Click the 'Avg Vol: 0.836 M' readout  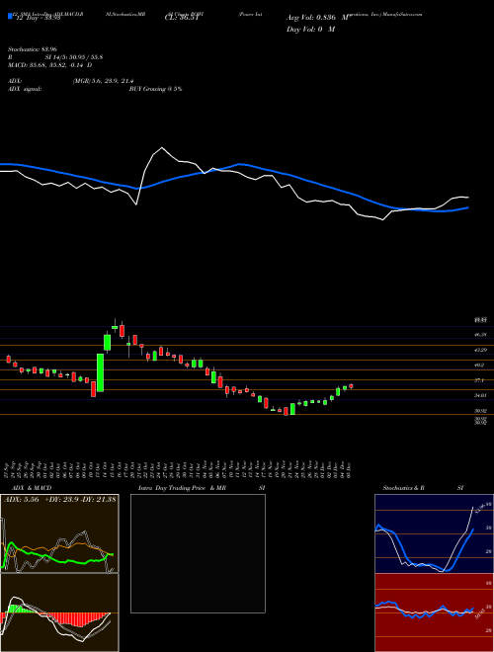[x=317, y=18]
